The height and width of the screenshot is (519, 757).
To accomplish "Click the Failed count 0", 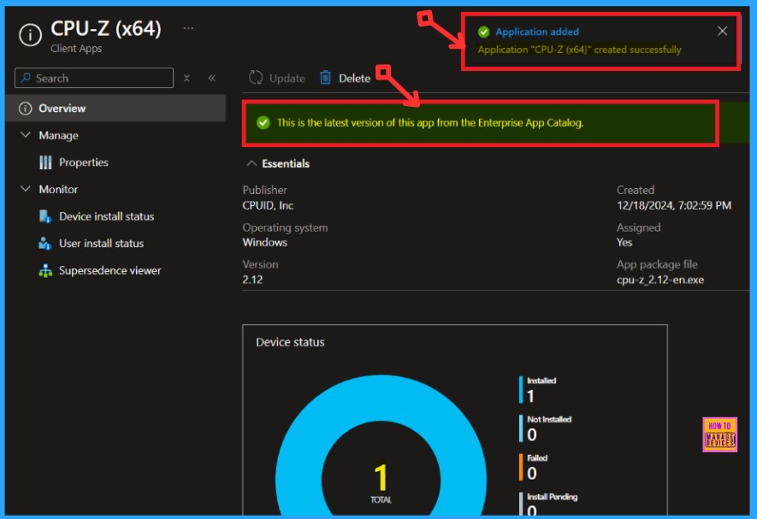I will (532, 474).
